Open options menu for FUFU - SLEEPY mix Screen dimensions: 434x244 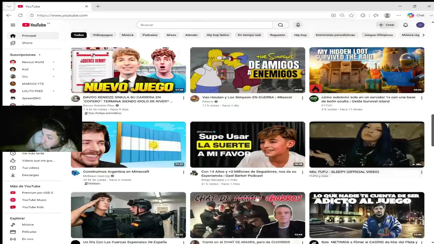422,172
